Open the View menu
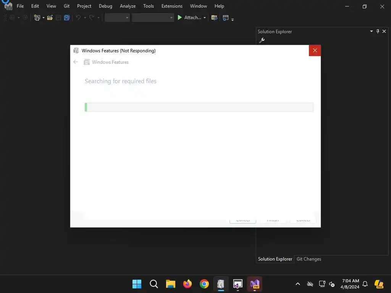 [x=51, y=6]
